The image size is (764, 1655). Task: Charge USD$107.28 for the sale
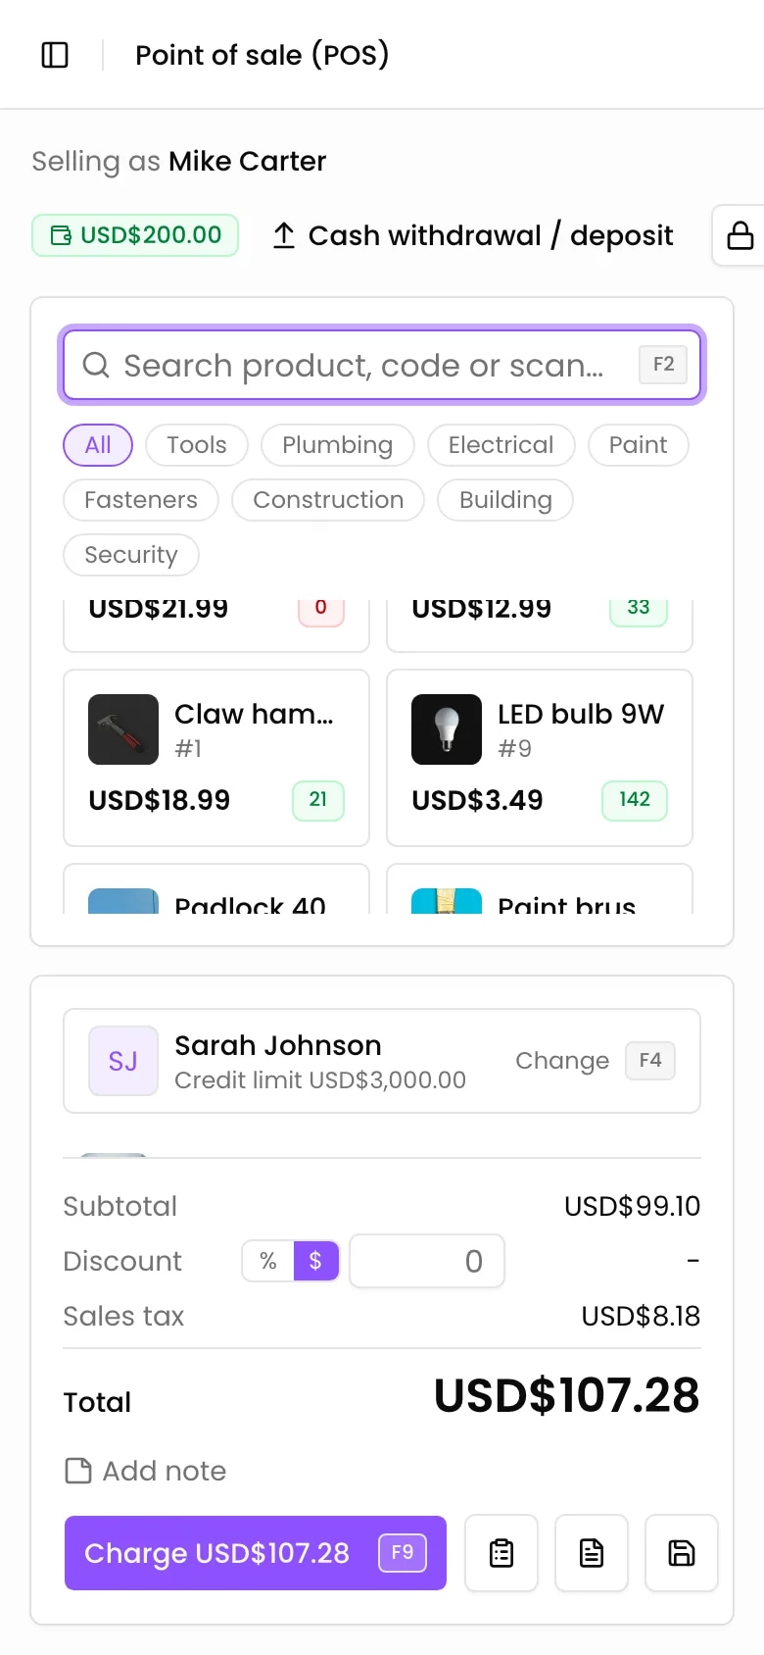tap(256, 1553)
